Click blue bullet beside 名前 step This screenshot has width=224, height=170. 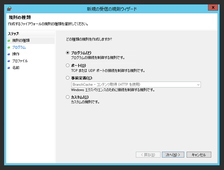pos(9,68)
